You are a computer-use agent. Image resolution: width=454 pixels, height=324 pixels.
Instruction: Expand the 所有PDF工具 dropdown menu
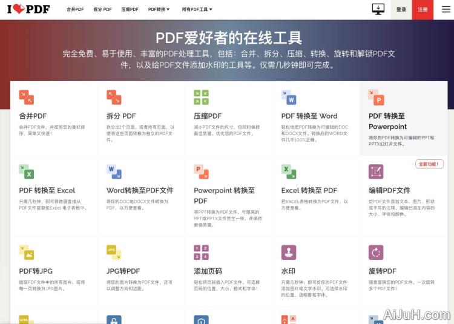197,9
